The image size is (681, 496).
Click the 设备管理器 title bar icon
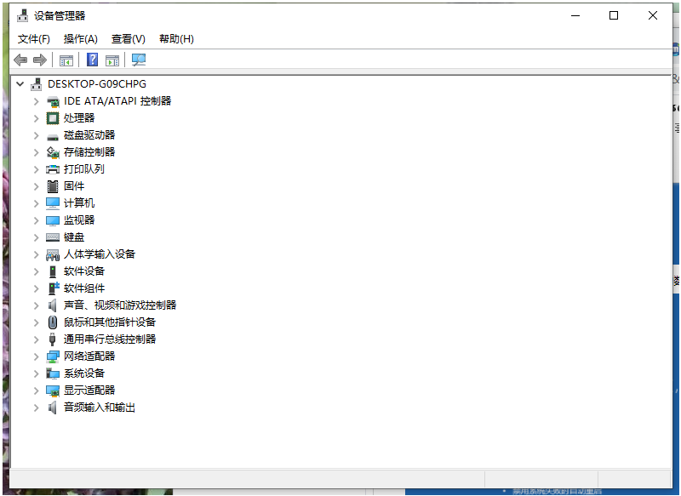coord(23,15)
